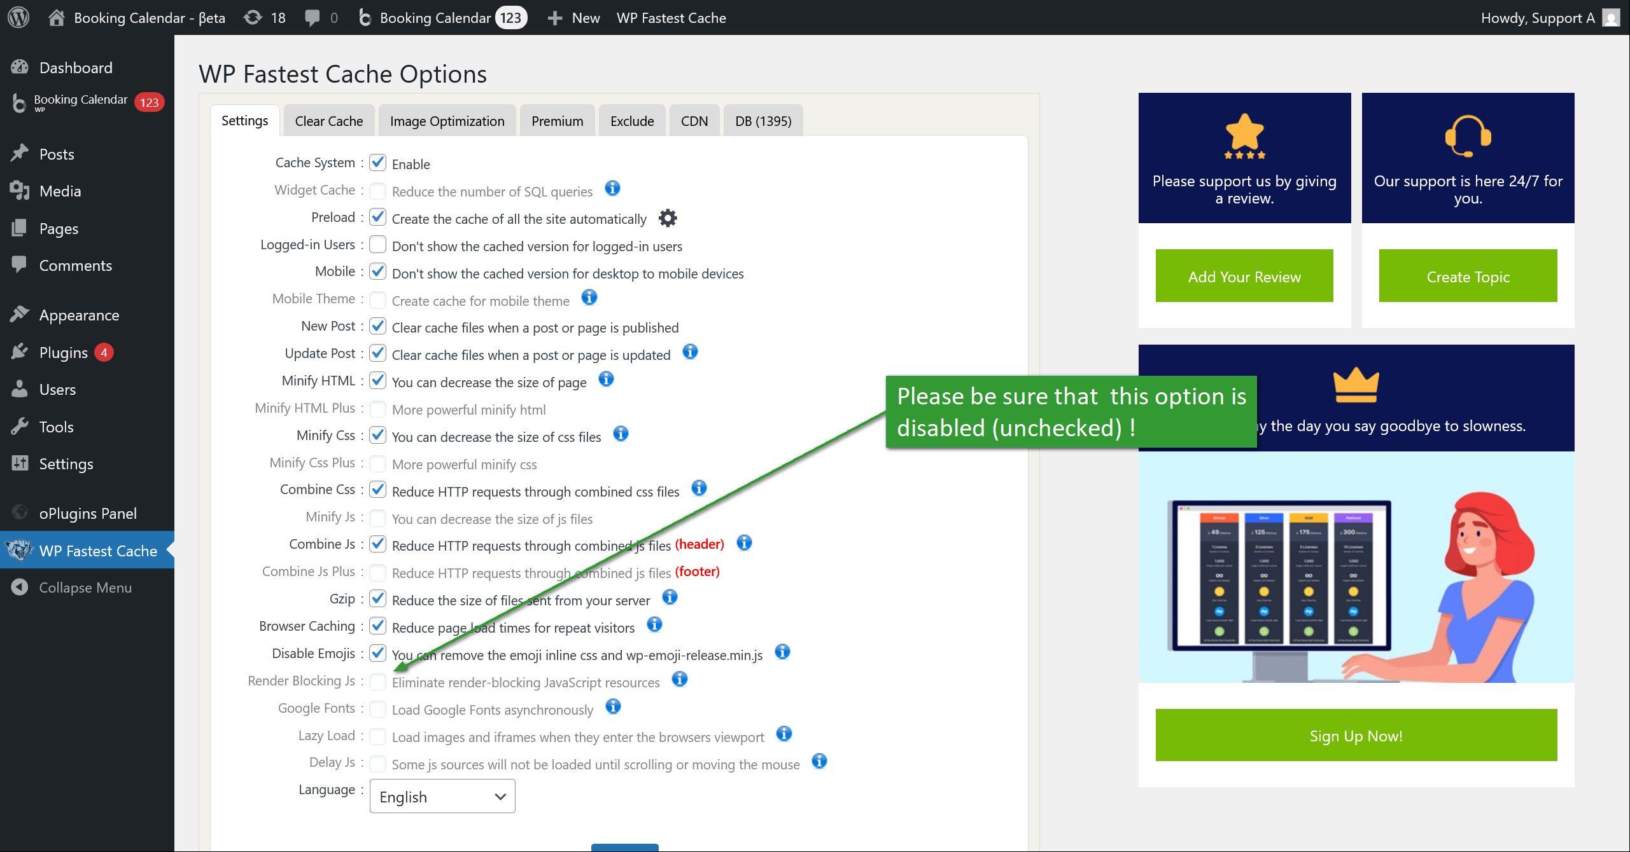Open Pages in the sidebar

[59, 228]
